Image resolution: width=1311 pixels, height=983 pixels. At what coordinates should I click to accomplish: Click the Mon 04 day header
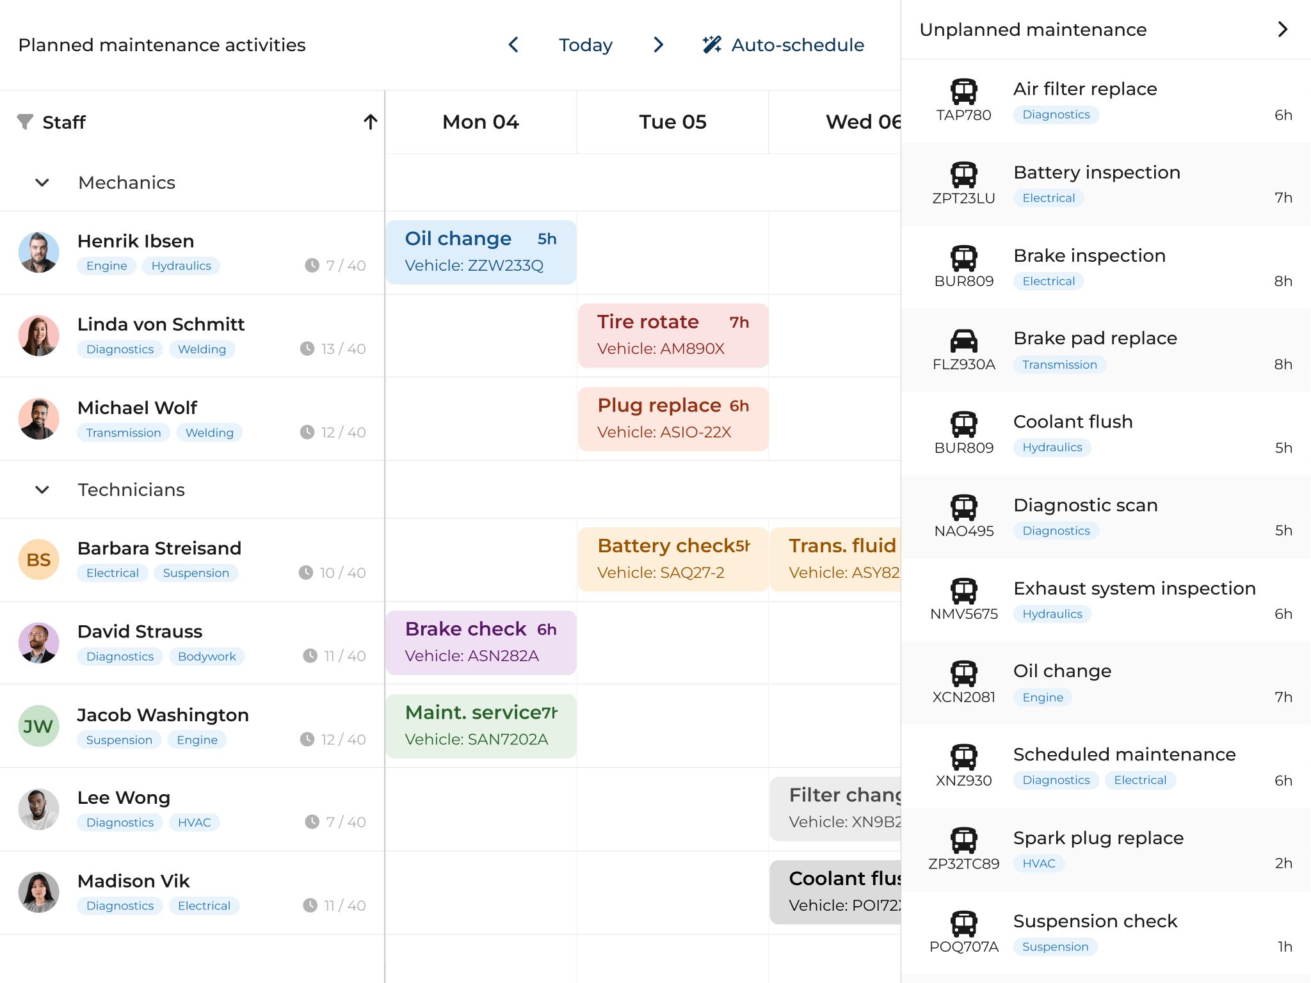click(x=480, y=122)
